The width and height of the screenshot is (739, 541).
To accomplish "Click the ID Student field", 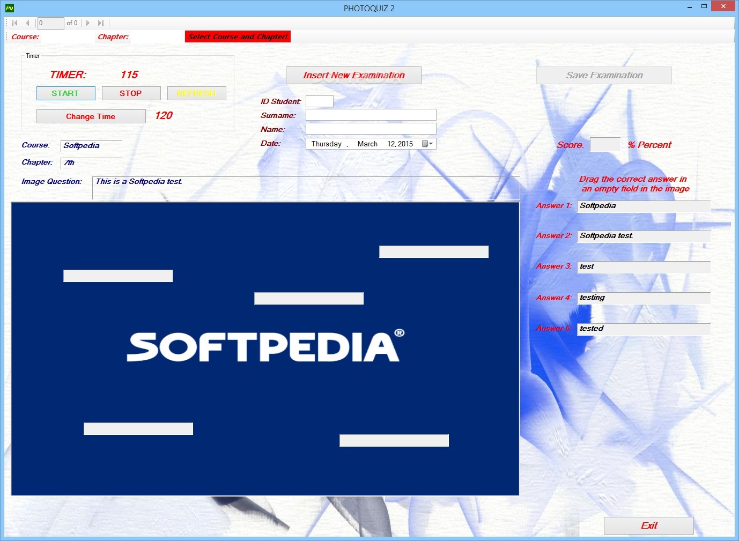I will 320,101.
